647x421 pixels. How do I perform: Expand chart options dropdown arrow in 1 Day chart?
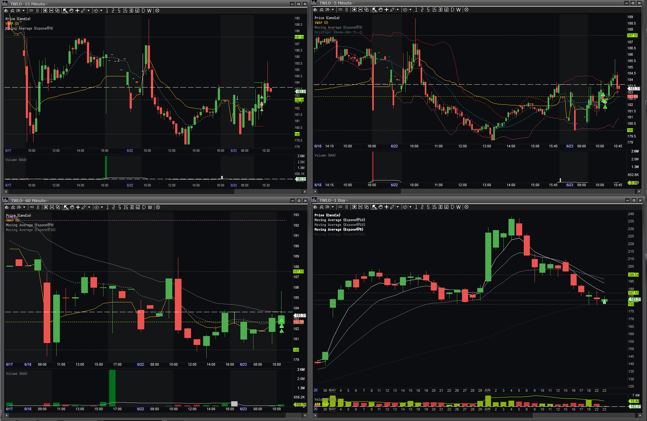click(x=333, y=207)
